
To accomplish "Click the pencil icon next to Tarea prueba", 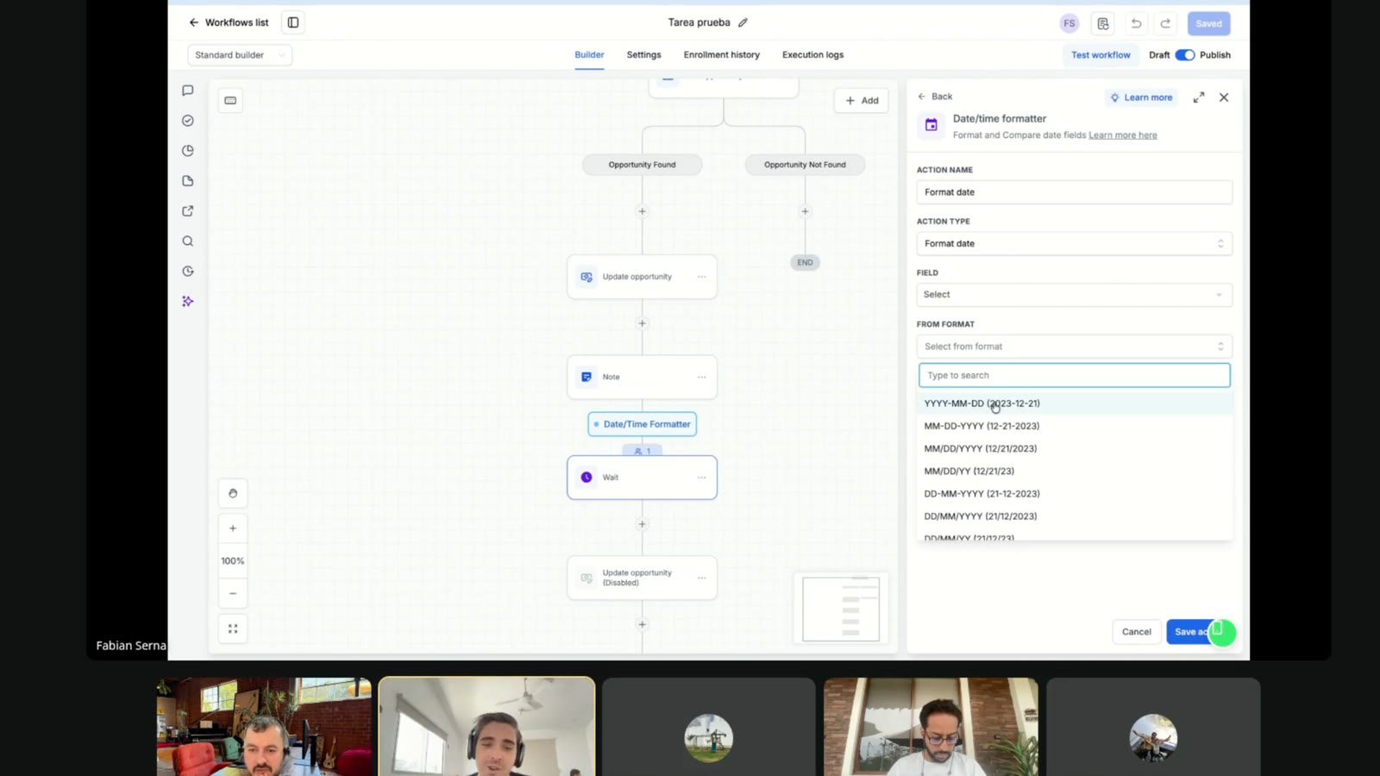I will (x=743, y=22).
